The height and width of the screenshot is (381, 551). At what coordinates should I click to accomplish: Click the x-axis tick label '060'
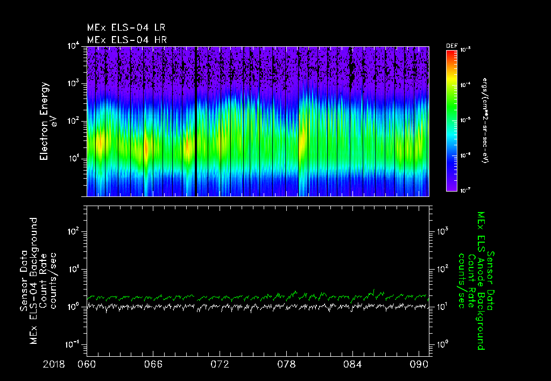pyautogui.click(x=87, y=364)
